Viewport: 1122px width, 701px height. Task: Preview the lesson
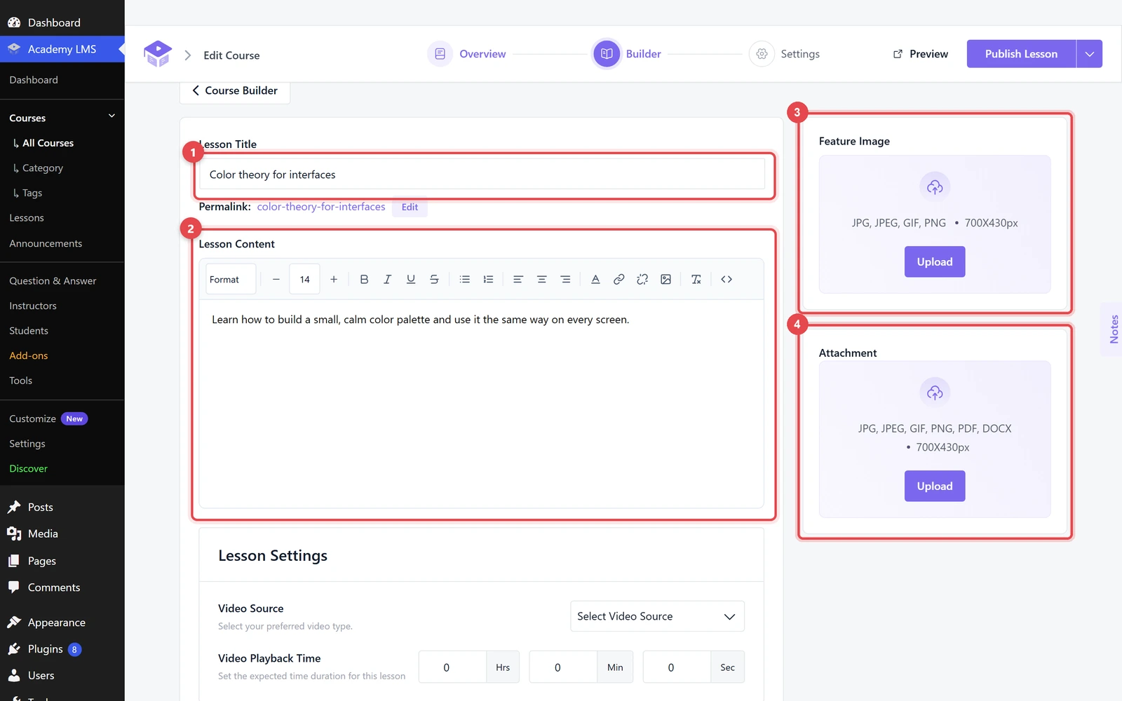tap(920, 54)
